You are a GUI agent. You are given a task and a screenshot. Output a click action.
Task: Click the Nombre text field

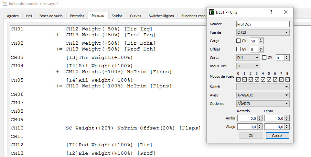pos(263,24)
